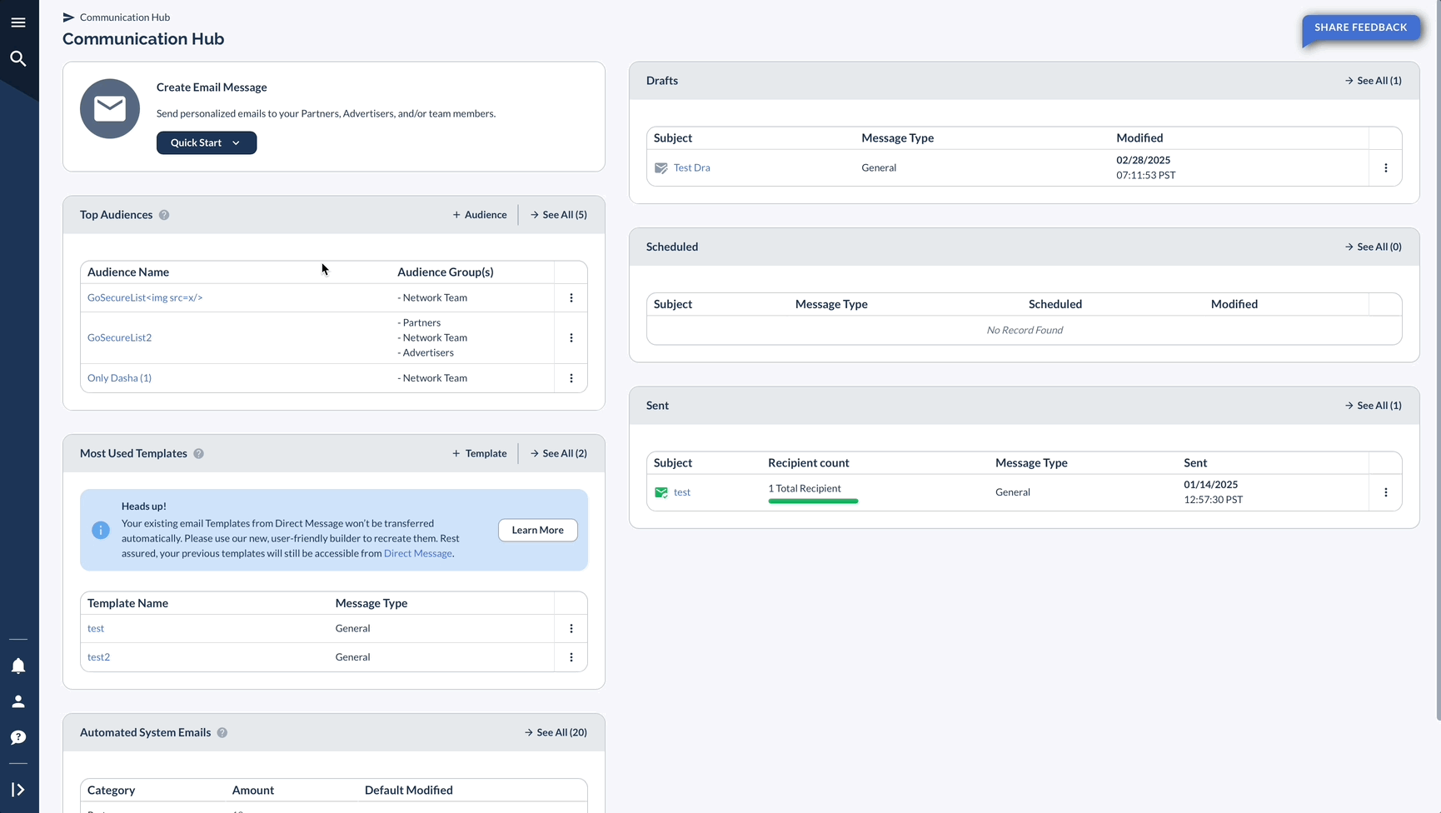Open Quick Start dropdown
The width and height of the screenshot is (1441, 813).
tap(207, 142)
